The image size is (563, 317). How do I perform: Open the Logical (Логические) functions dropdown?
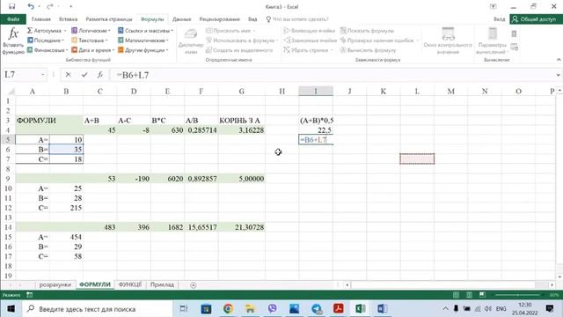(x=91, y=31)
